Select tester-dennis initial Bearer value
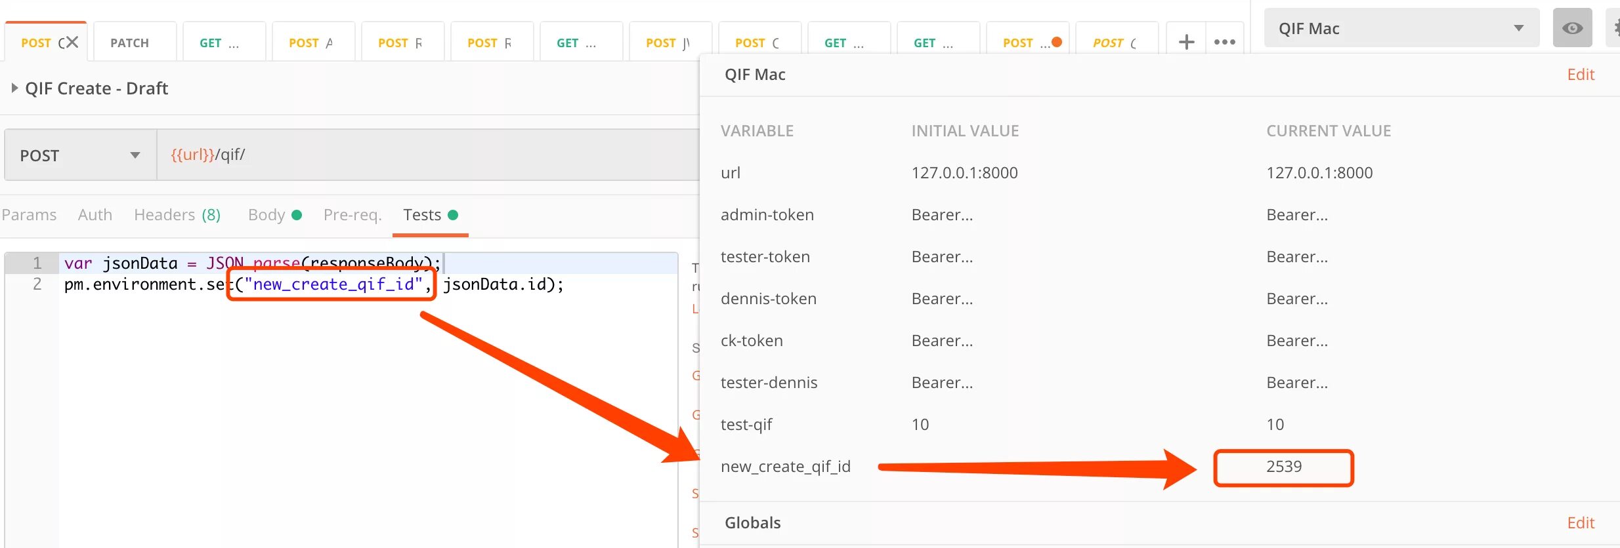Image resolution: width=1620 pixels, height=548 pixels. pos(942,383)
